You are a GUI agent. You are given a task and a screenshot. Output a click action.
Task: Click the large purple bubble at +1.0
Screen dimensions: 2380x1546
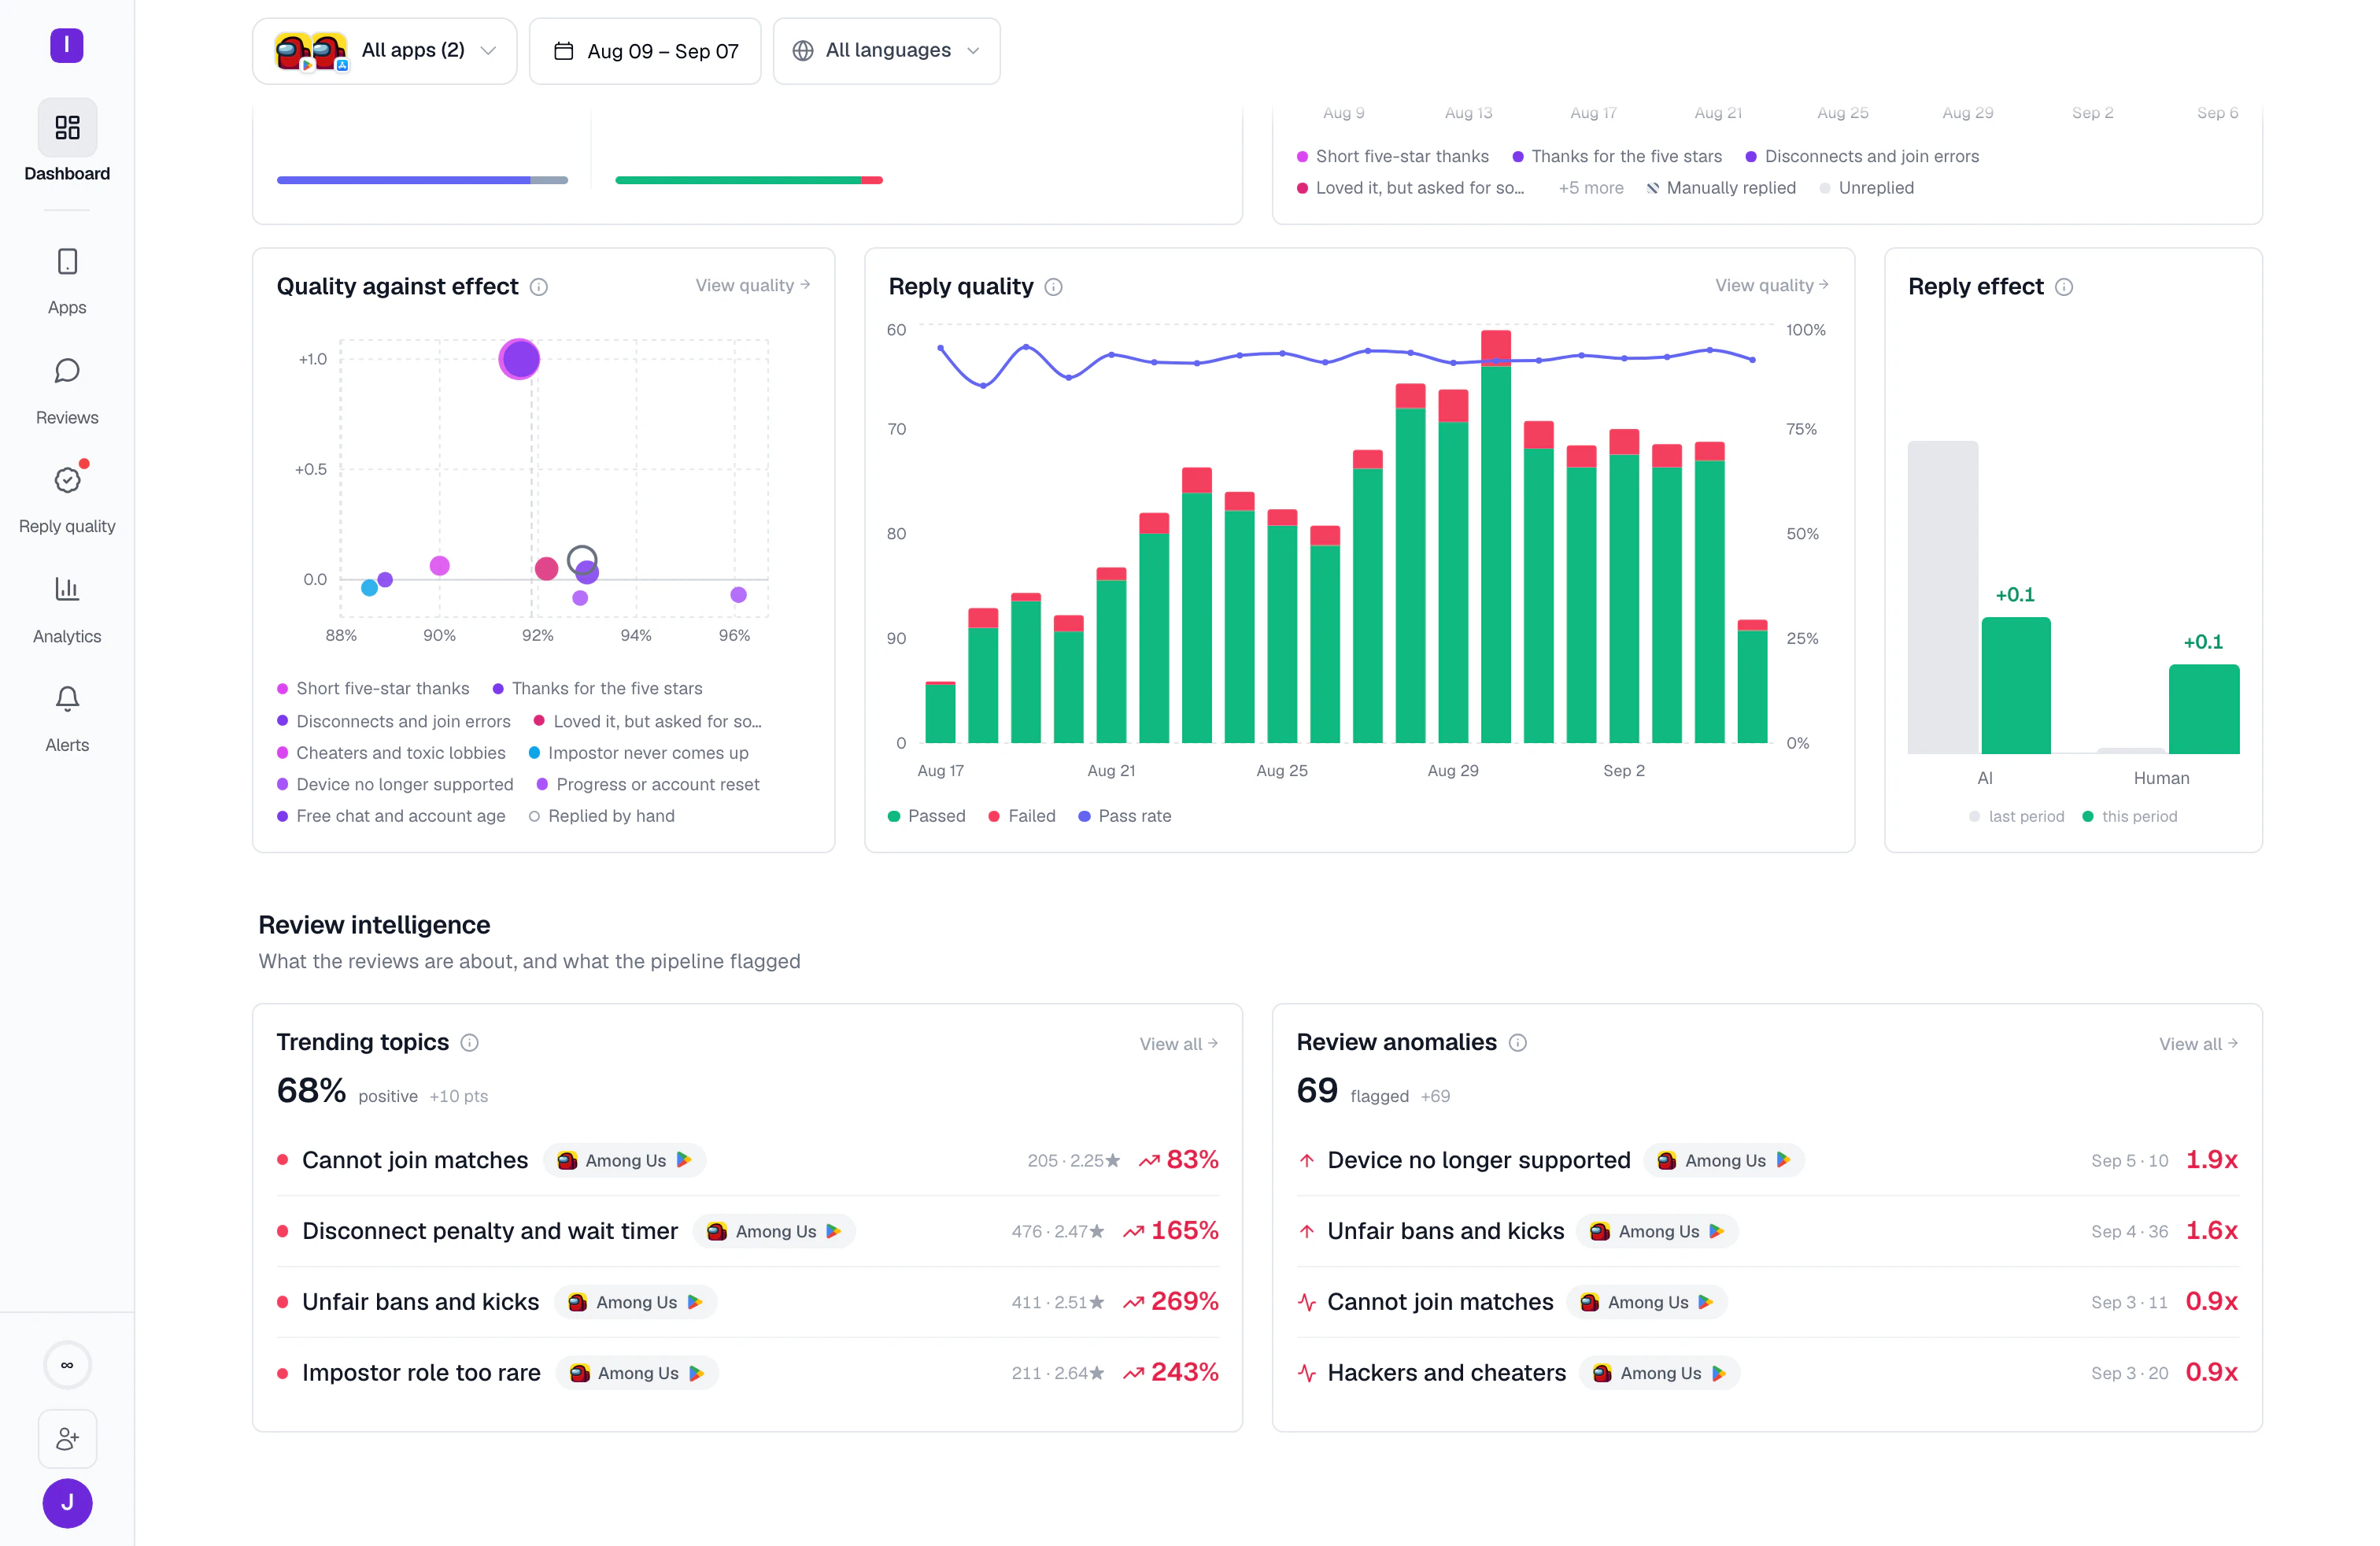pyautogui.click(x=519, y=359)
